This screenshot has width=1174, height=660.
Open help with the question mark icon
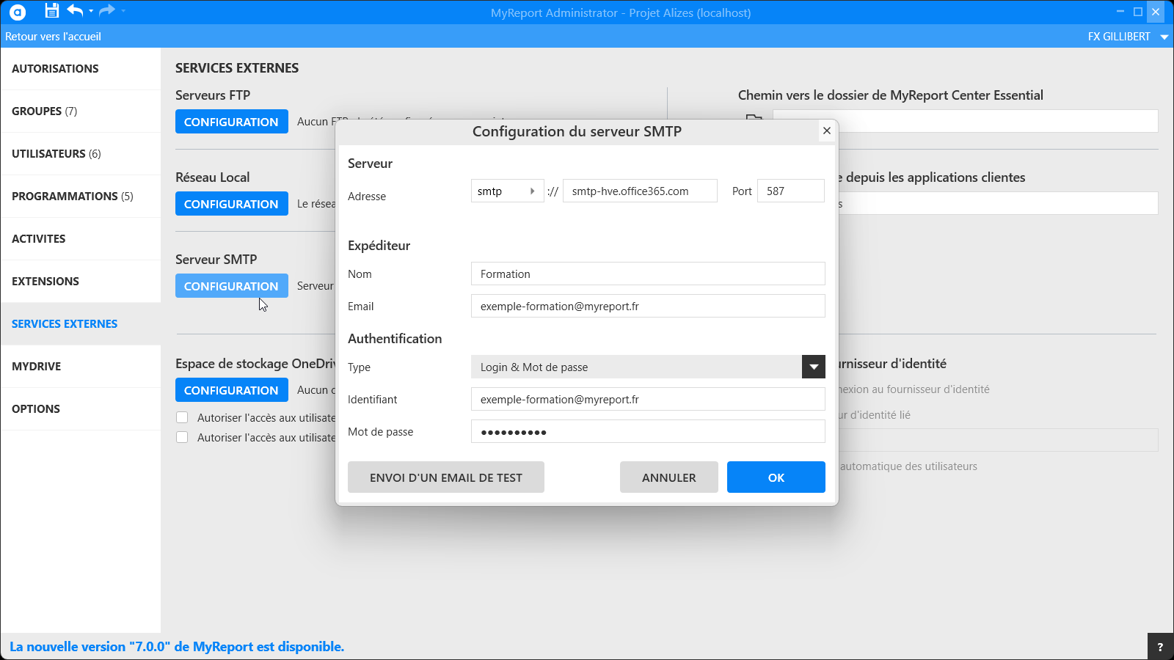(1160, 647)
